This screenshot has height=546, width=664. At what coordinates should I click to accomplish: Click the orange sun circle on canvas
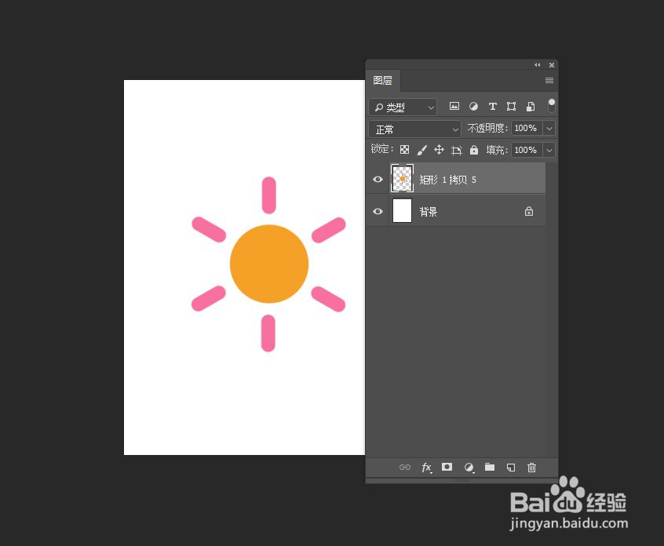[x=269, y=264]
